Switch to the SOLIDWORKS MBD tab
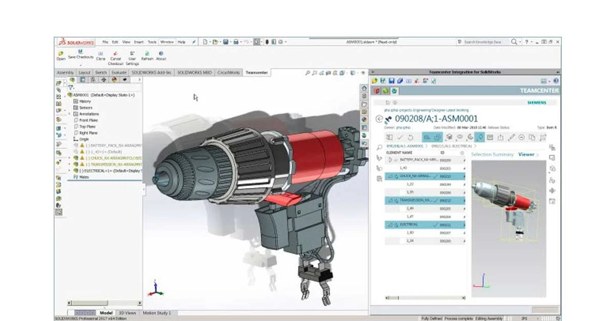The height and width of the screenshot is (321, 615). [x=196, y=72]
